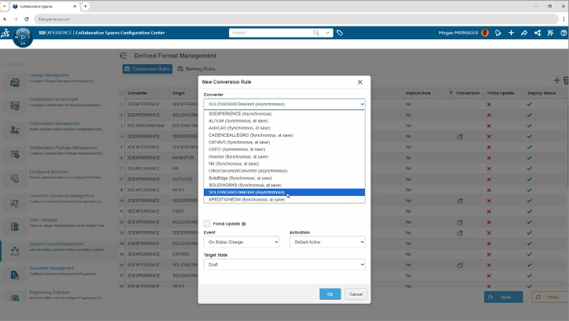This screenshot has height=321, width=569.
Task: Open the Activation dropdown Default Active
Action: (x=327, y=242)
